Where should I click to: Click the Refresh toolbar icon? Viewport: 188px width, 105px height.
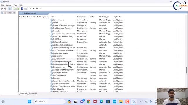pyautogui.click(x=14, y=8)
